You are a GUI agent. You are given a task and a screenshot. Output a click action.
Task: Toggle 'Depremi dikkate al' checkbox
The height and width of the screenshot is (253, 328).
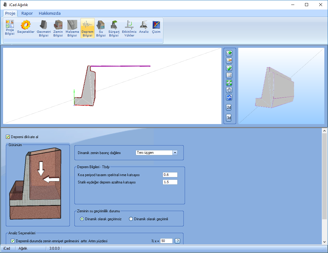(8, 137)
